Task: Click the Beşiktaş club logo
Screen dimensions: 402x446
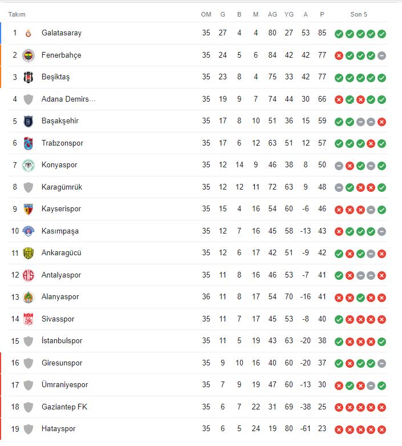Action: click(x=28, y=77)
